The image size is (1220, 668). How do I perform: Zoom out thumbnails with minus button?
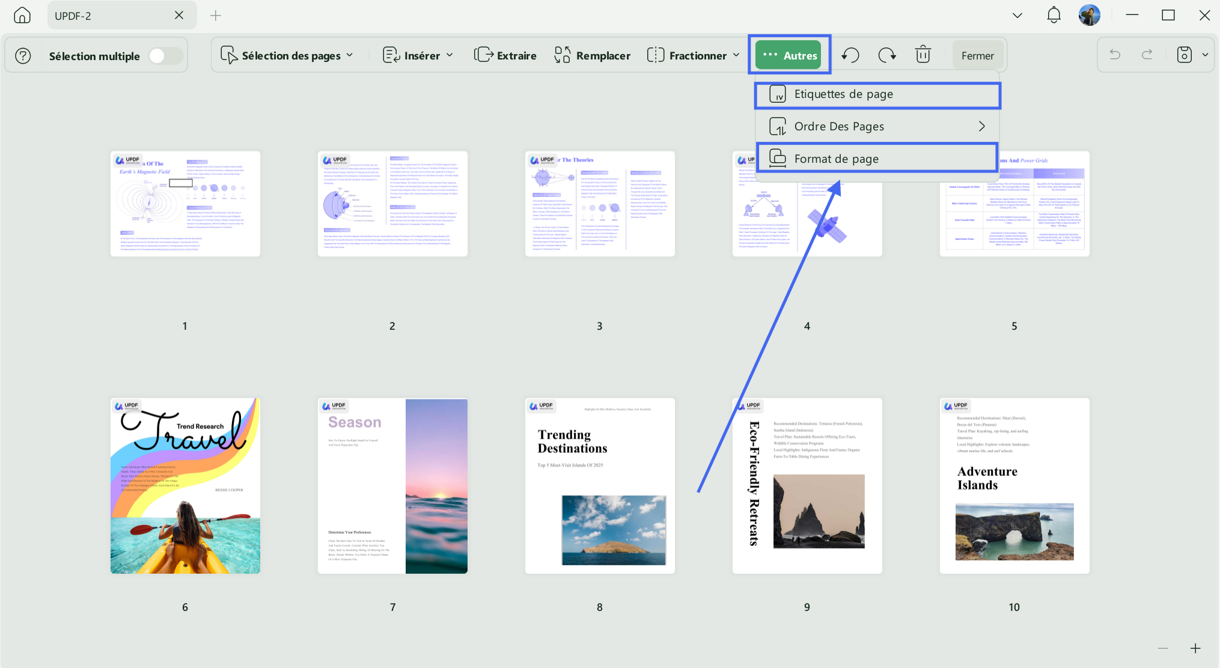[1163, 648]
